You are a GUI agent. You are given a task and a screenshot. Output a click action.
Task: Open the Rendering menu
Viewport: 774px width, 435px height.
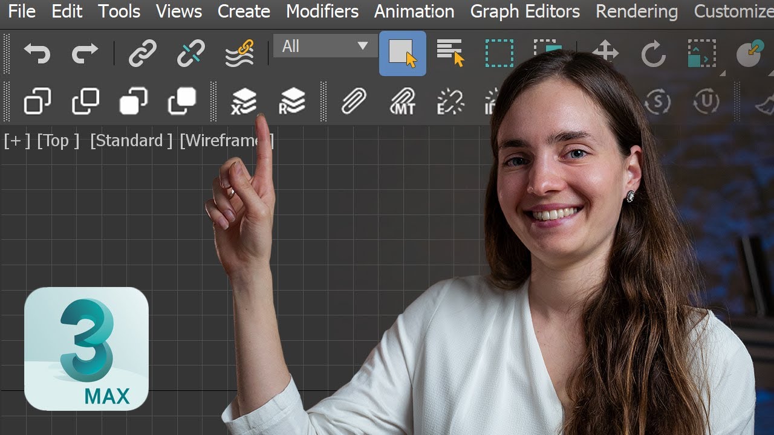coord(637,11)
